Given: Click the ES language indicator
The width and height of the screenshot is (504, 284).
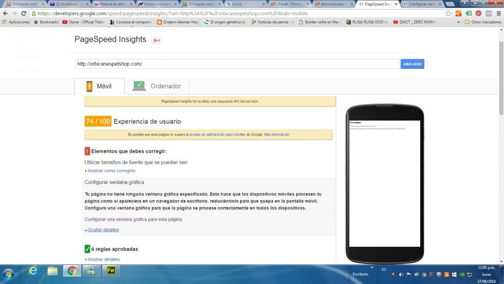Looking at the screenshot, I should pos(384,269).
